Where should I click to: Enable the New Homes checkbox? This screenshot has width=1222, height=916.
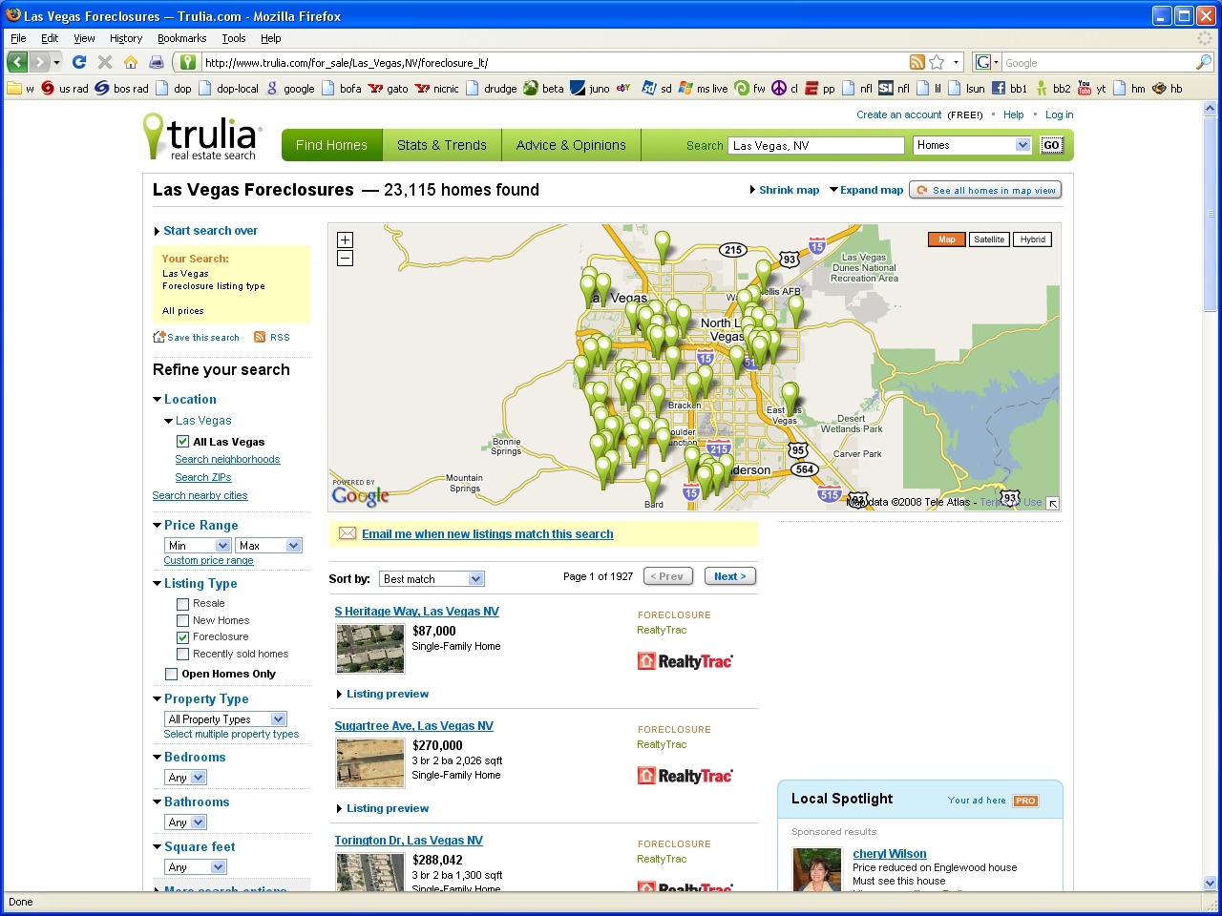coord(182,621)
